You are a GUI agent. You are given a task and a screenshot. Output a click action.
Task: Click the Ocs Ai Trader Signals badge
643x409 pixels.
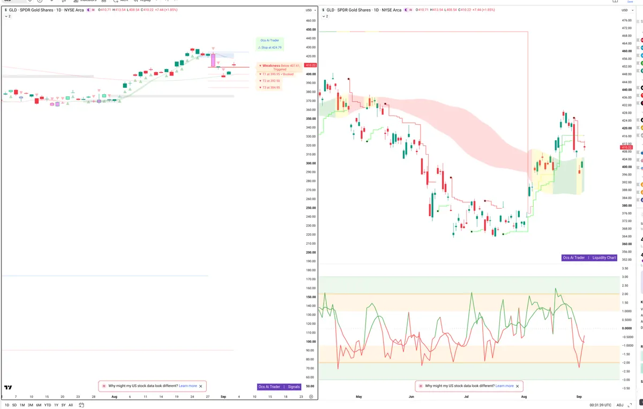279,387
